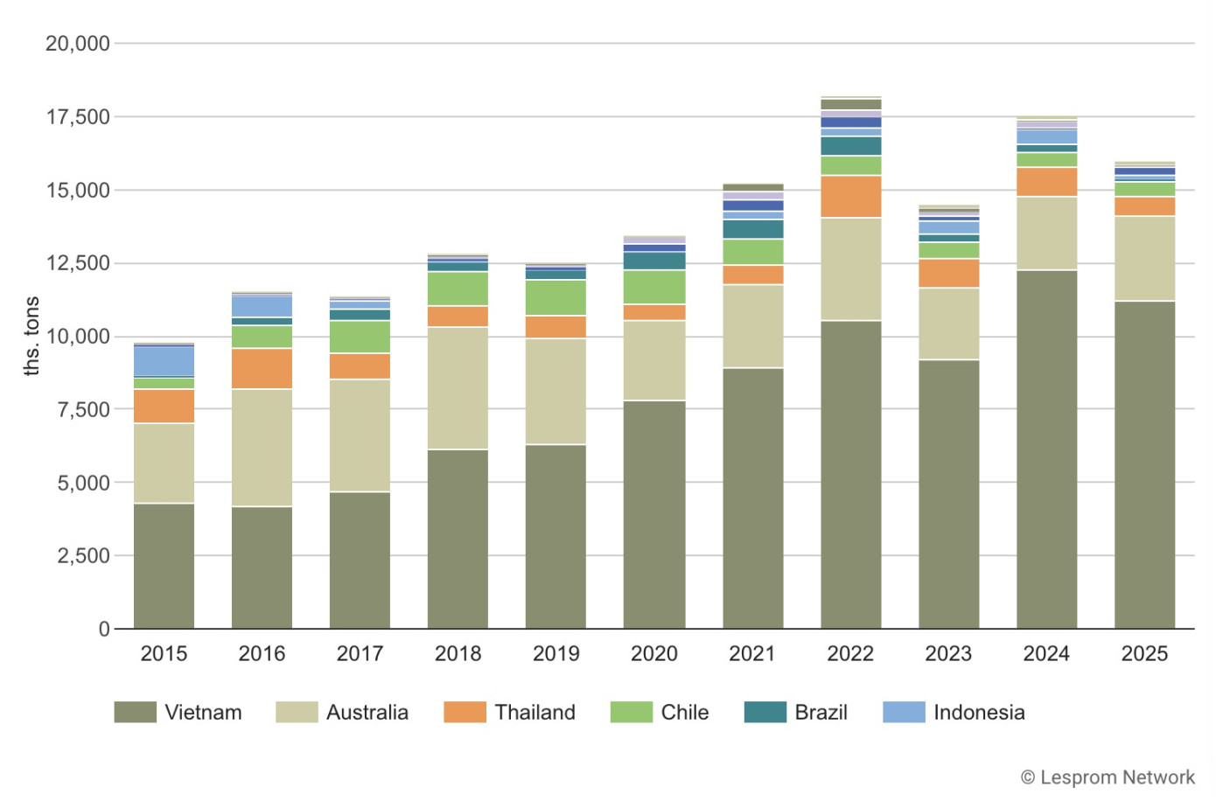Select the Vietnam segment of the 2024 bar
1216x801 pixels.
[x=1046, y=449]
